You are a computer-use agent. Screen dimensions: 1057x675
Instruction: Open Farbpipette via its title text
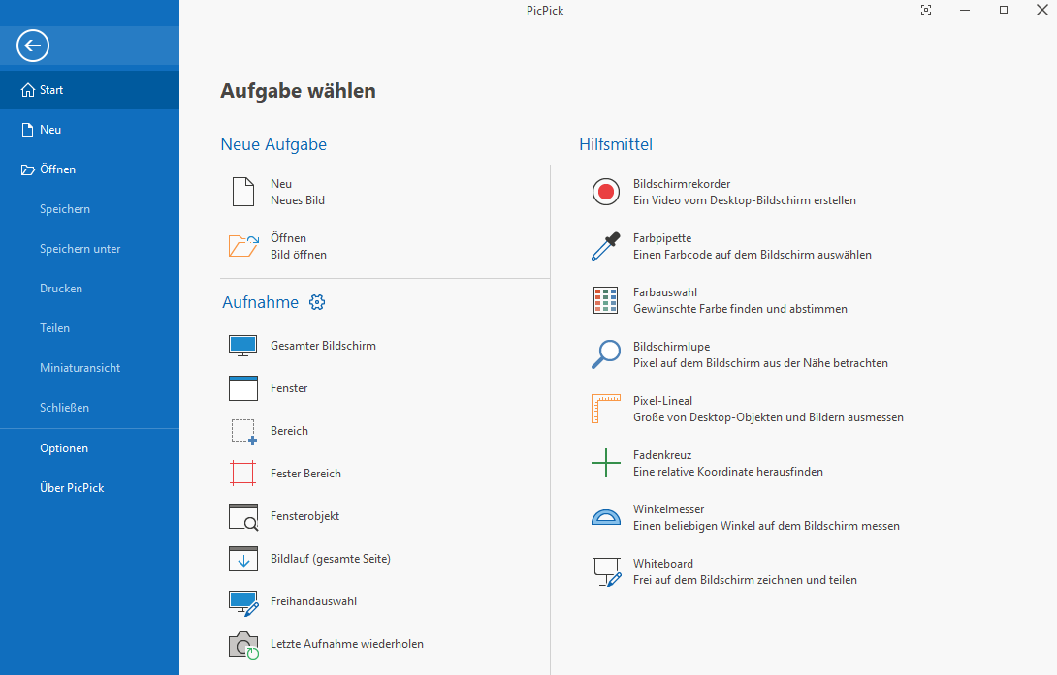[x=662, y=238]
